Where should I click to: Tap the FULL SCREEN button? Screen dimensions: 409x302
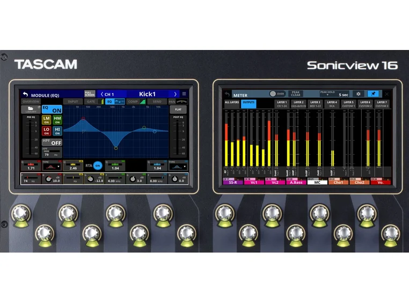(x=90, y=94)
